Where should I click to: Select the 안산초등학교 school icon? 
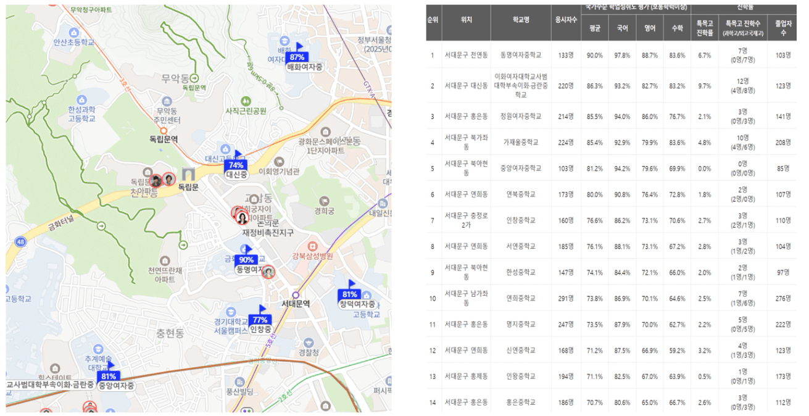[74, 32]
